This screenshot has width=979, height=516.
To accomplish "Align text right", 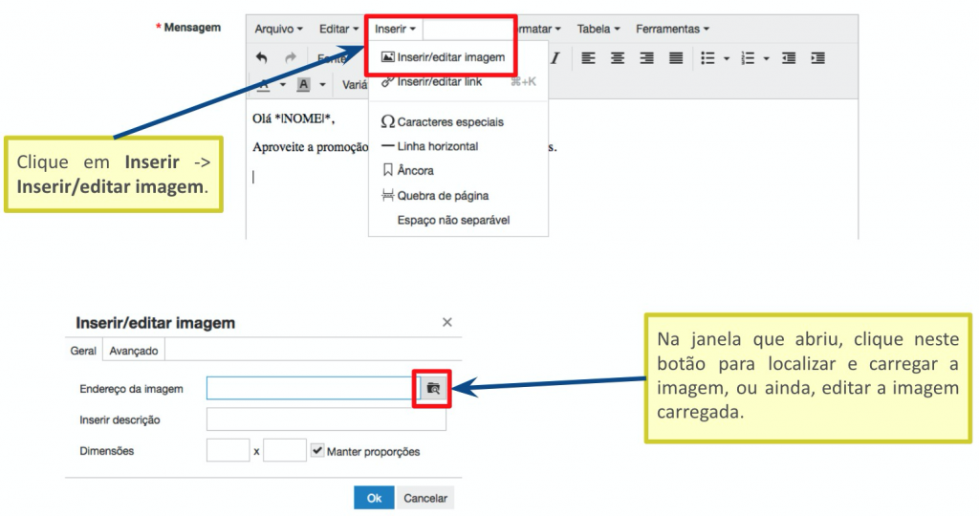I will 647,58.
